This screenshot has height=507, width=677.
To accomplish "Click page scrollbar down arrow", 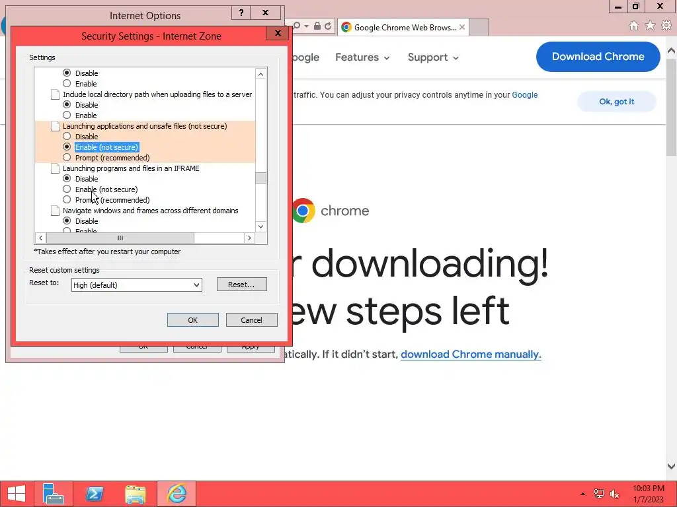I will pyautogui.click(x=671, y=466).
